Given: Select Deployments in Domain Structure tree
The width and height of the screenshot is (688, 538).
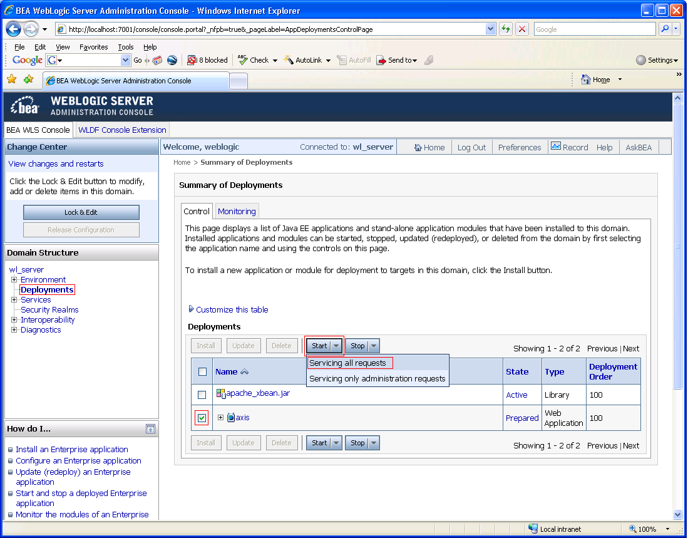Looking at the screenshot, I should pos(47,289).
